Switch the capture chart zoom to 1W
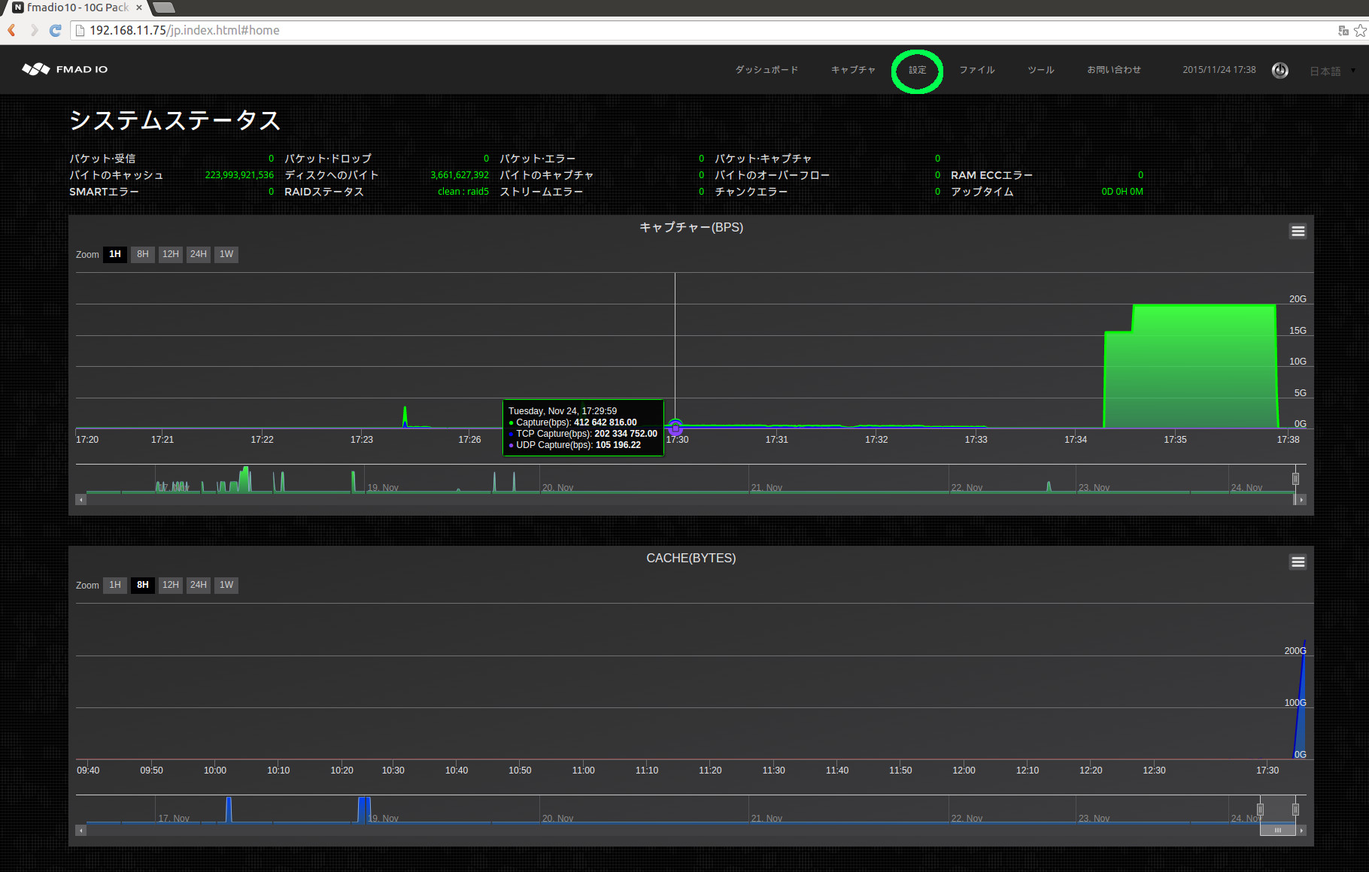Image resolution: width=1369 pixels, height=872 pixels. pos(226,254)
